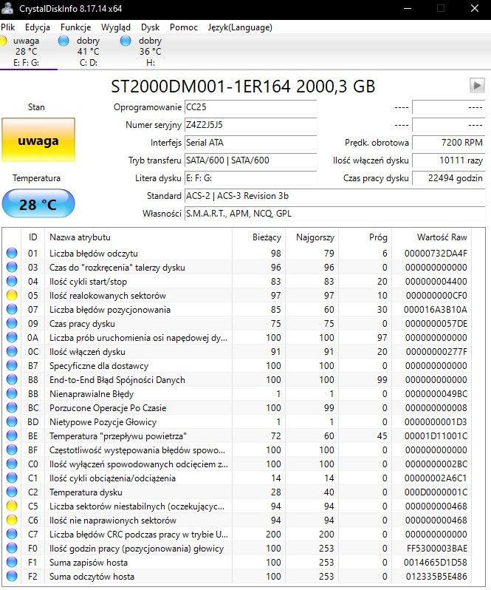Screen dimensions: 491x590
Task: Click the yellow status icon for attribute 05
Action: tap(12, 295)
